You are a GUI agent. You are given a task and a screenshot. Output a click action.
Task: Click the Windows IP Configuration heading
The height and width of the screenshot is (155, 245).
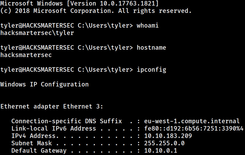(x=44, y=84)
